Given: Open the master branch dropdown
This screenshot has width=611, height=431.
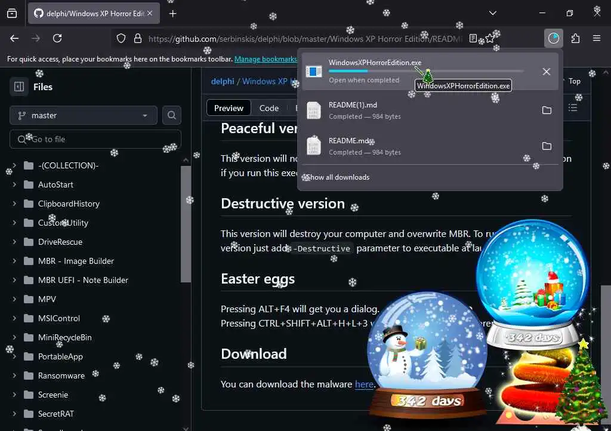Looking at the screenshot, I should (84, 115).
